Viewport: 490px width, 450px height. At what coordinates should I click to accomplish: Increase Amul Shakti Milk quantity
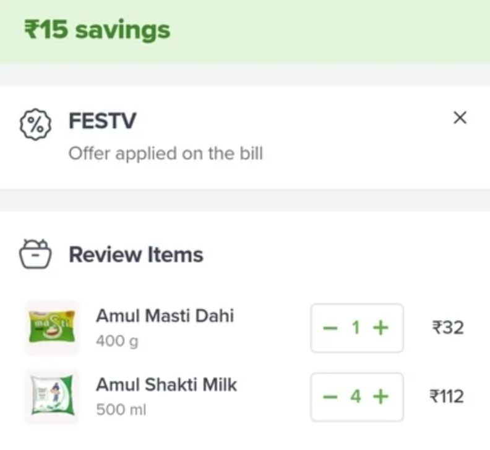(380, 397)
